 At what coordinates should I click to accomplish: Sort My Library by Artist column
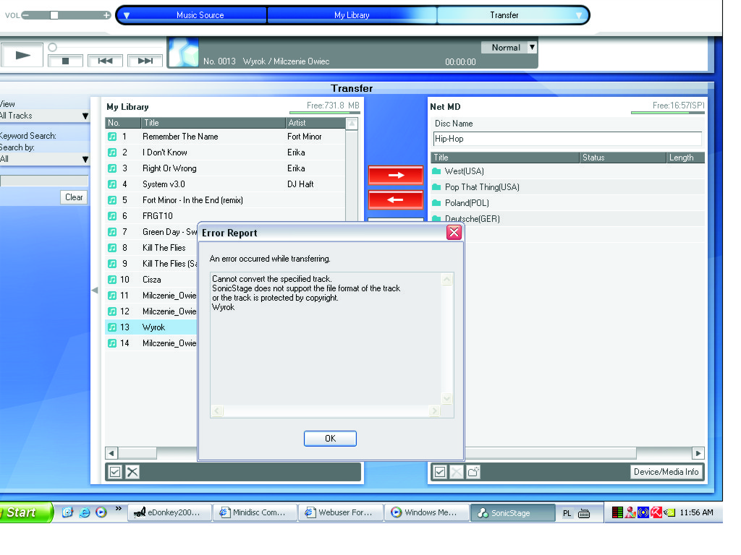316,123
